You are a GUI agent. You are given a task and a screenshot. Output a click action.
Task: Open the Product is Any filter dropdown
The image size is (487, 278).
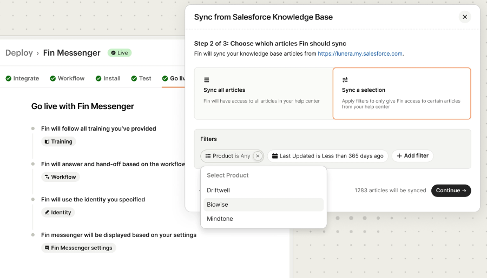[x=228, y=156]
